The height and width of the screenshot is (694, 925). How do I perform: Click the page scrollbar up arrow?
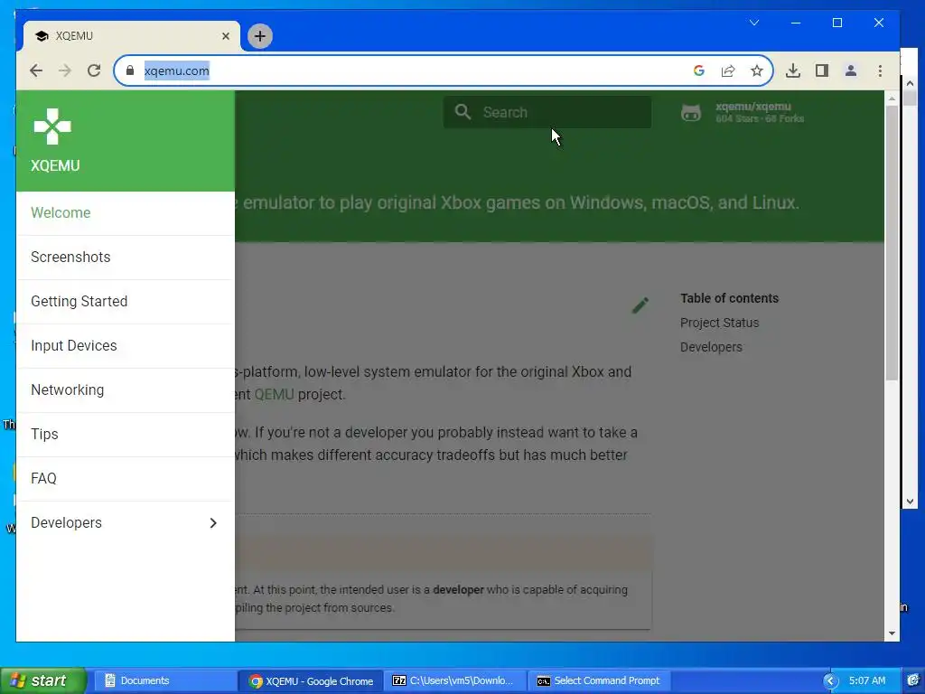pyautogui.click(x=892, y=98)
